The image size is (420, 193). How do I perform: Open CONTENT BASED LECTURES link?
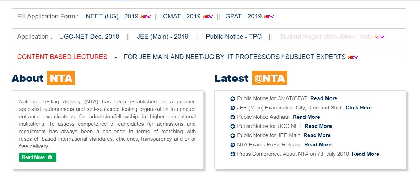pyautogui.click(x=62, y=57)
